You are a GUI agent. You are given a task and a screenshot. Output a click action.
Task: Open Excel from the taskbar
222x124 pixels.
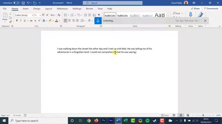[x=126, y=121]
